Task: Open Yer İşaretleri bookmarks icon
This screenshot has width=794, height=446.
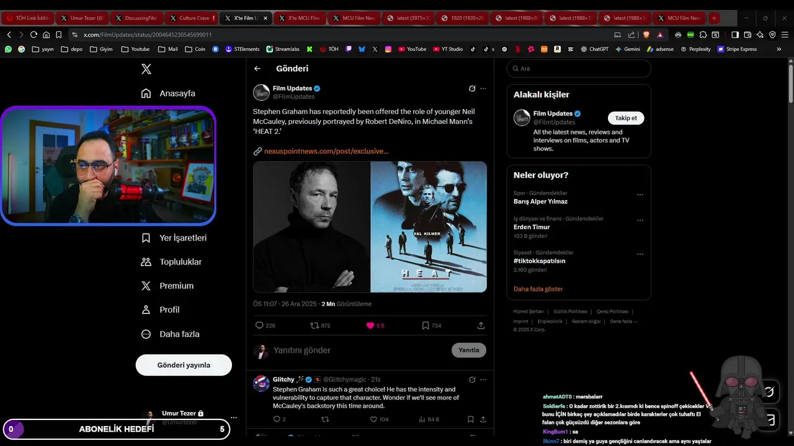Action: 146,238
